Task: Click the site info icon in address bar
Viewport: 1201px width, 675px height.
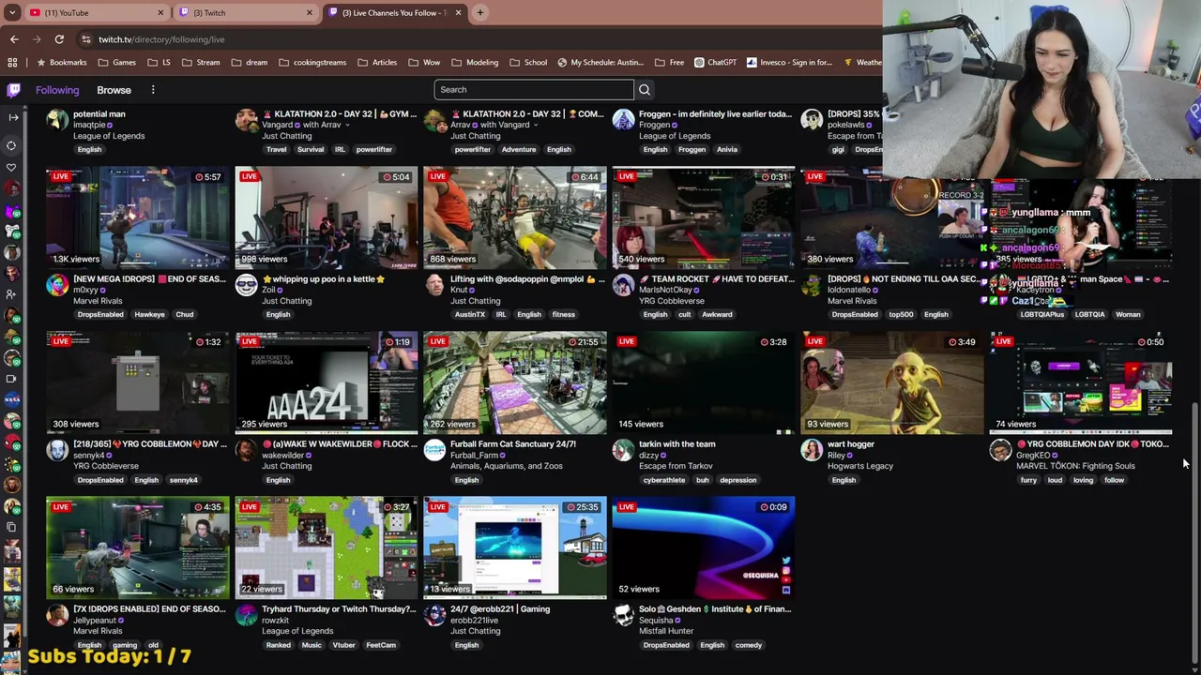Action: pos(85,39)
